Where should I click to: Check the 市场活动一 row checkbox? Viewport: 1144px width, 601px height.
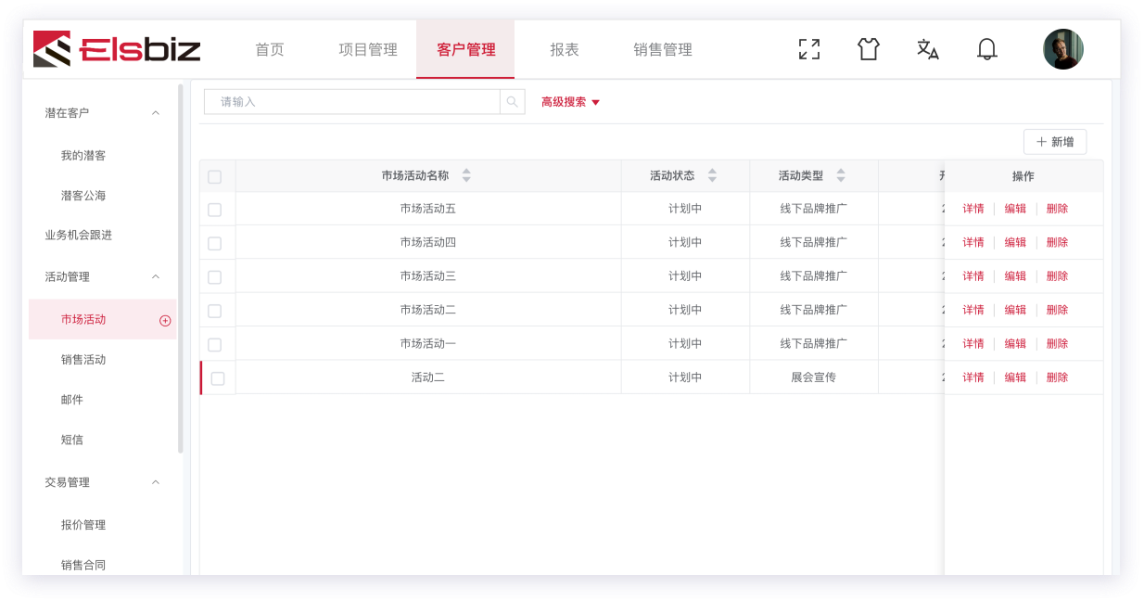[x=215, y=345]
